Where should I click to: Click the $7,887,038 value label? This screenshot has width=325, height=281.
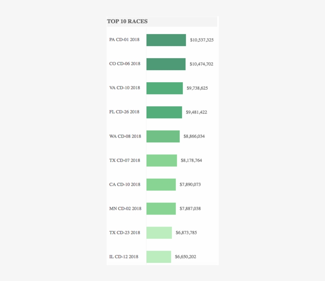coord(190,209)
